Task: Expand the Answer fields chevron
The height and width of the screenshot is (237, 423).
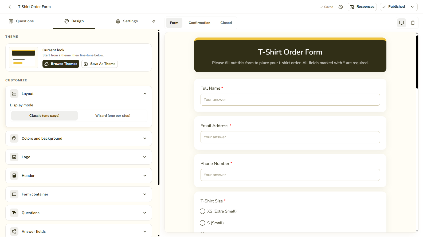Action: [x=145, y=231]
